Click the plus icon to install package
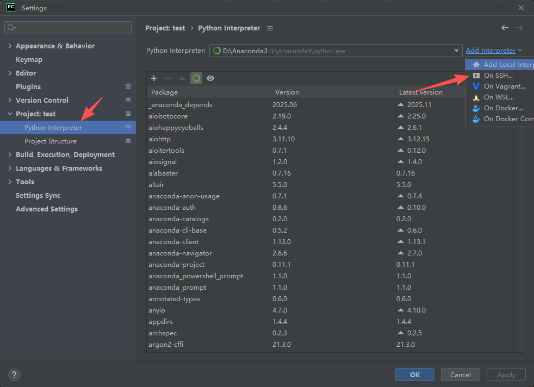 click(154, 78)
